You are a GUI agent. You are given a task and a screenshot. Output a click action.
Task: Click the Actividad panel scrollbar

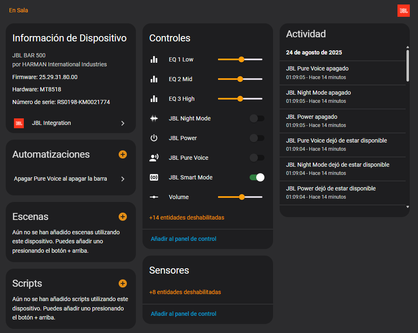pos(407,66)
